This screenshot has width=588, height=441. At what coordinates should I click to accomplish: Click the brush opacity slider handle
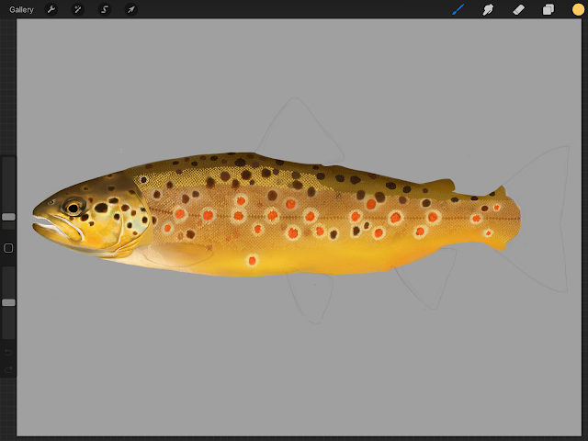pyautogui.click(x=8, y=302)
